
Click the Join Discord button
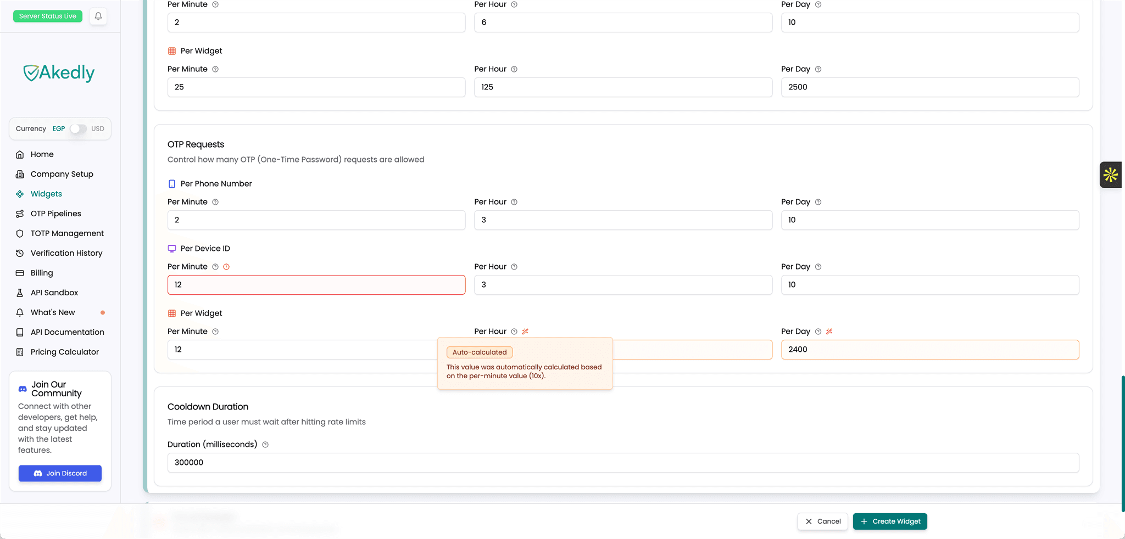pos(60,473)
